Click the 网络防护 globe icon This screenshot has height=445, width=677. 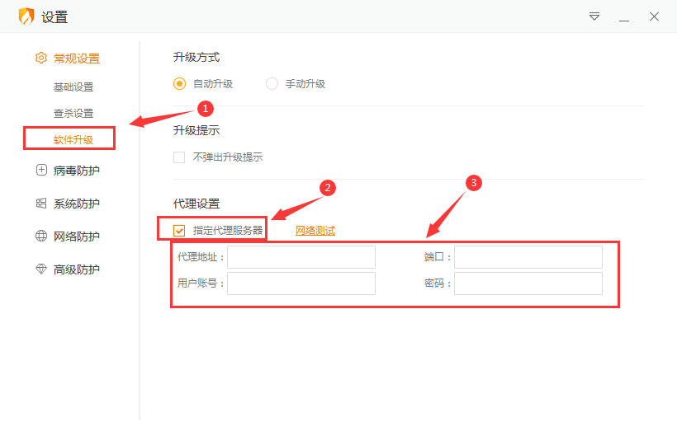pyautogui.click(x=41, y=236)
